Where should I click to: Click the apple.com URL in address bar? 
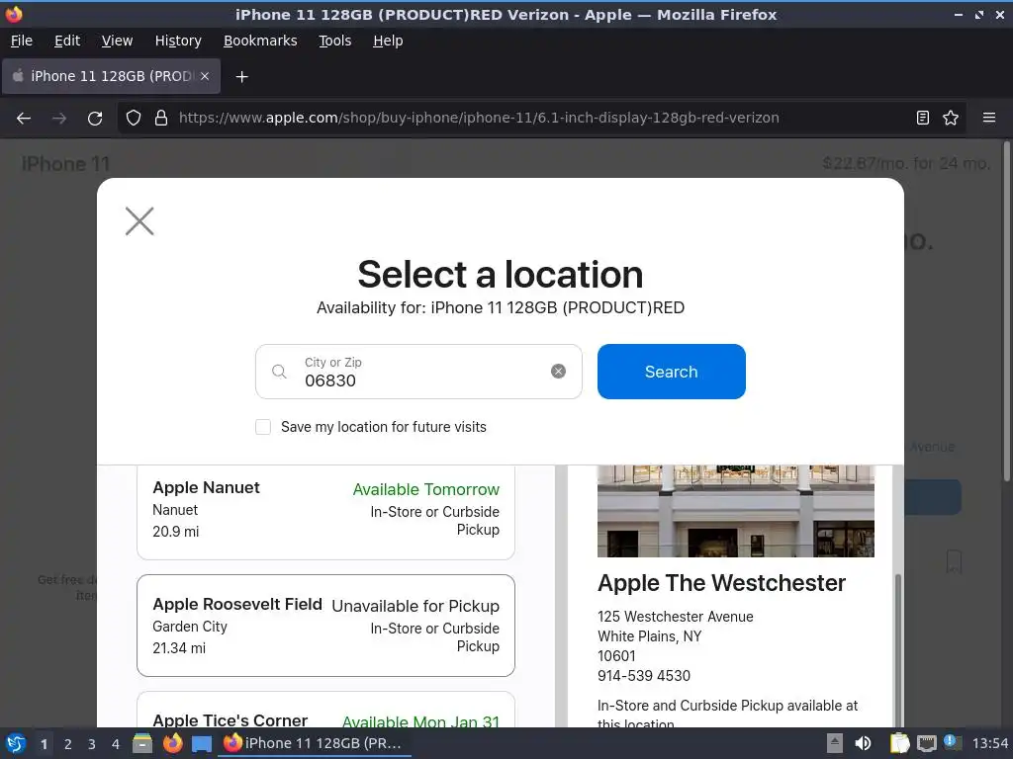479,119
